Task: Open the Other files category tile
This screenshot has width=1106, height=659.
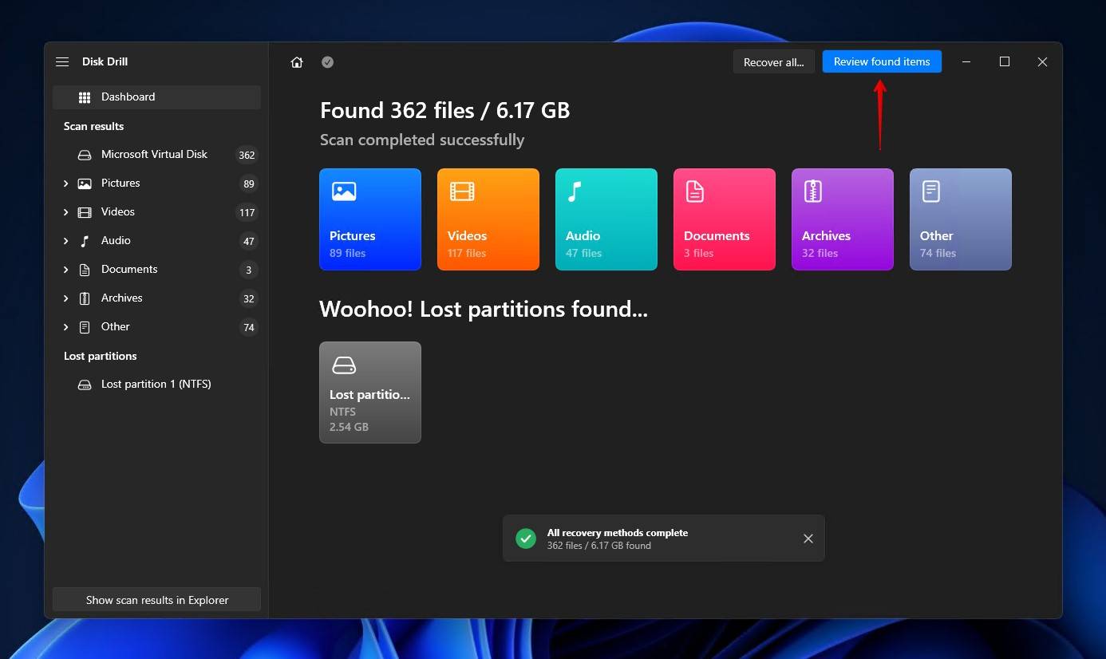Action: pyautogui.click(x=960, y=219)
